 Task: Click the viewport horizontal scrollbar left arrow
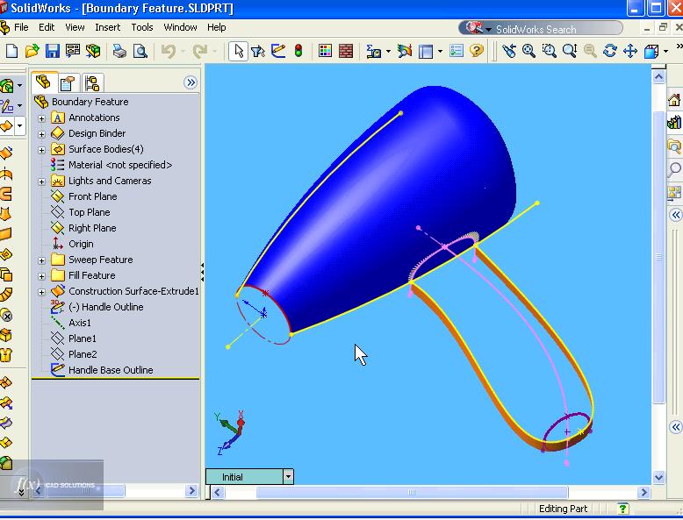click(x=218, y=492)
